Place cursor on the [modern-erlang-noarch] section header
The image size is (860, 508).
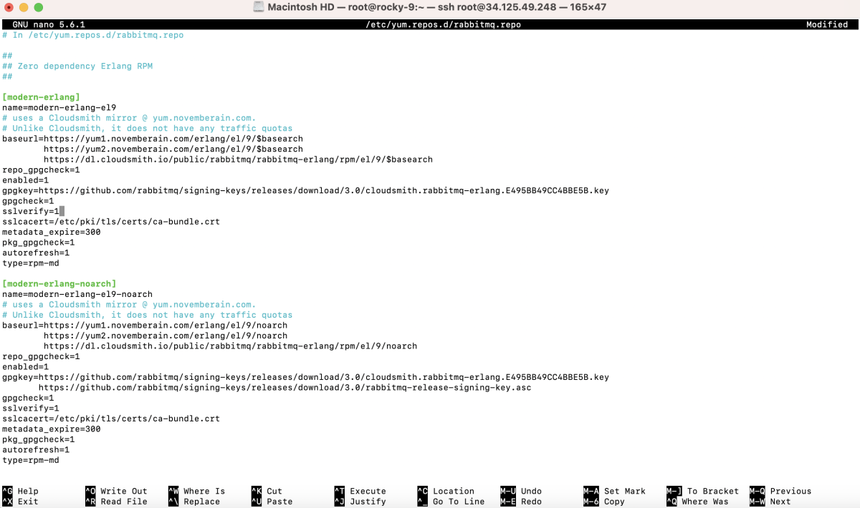[59, 284]
